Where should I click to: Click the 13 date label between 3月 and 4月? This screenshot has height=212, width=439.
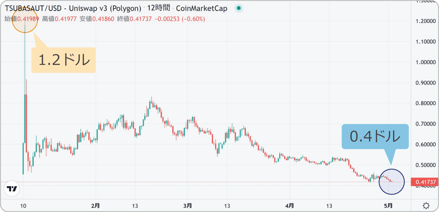coord(227,205)
